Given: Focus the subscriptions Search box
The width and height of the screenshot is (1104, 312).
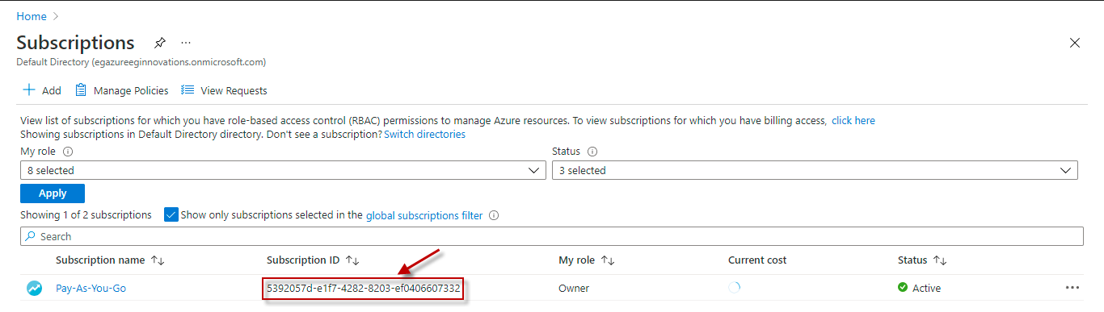Looking at the screenshot, I should pyautogui.click(x=552, y=236).
